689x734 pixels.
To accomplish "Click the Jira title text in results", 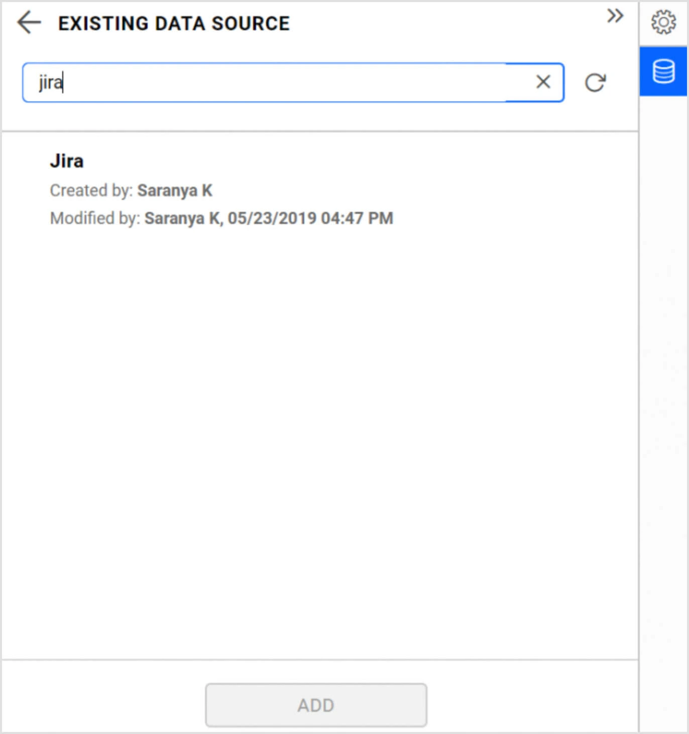I will (x=67, y=161).
